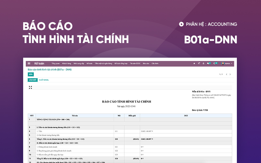The width and height of the screenshot is (261, 163).
Task: Open the apps grid menu icon
Action: [x=29, y=63]
